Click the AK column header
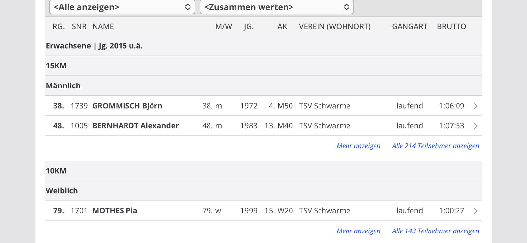This screenshot has height=243, width=527. (282, 27)
